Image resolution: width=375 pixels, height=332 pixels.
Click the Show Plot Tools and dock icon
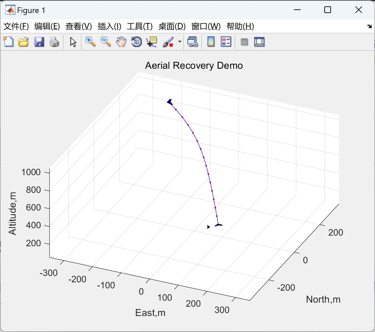pyautogui.click(x=259, y=42)
